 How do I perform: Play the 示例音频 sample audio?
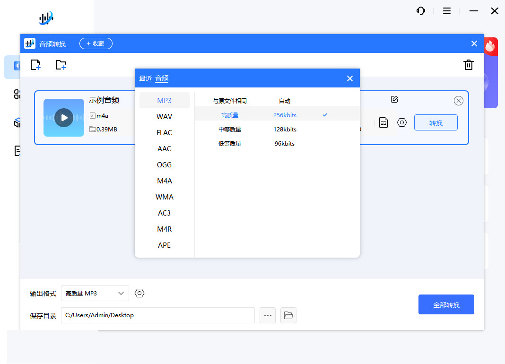coord(63,117)
